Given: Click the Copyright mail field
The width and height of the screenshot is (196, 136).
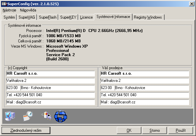Looking at the screenshot, I should click(50, 102).
